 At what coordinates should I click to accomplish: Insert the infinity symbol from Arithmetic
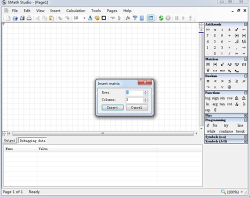207,29
